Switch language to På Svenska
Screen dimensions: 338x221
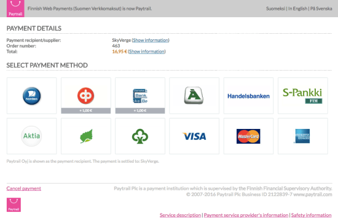(321, 9)
